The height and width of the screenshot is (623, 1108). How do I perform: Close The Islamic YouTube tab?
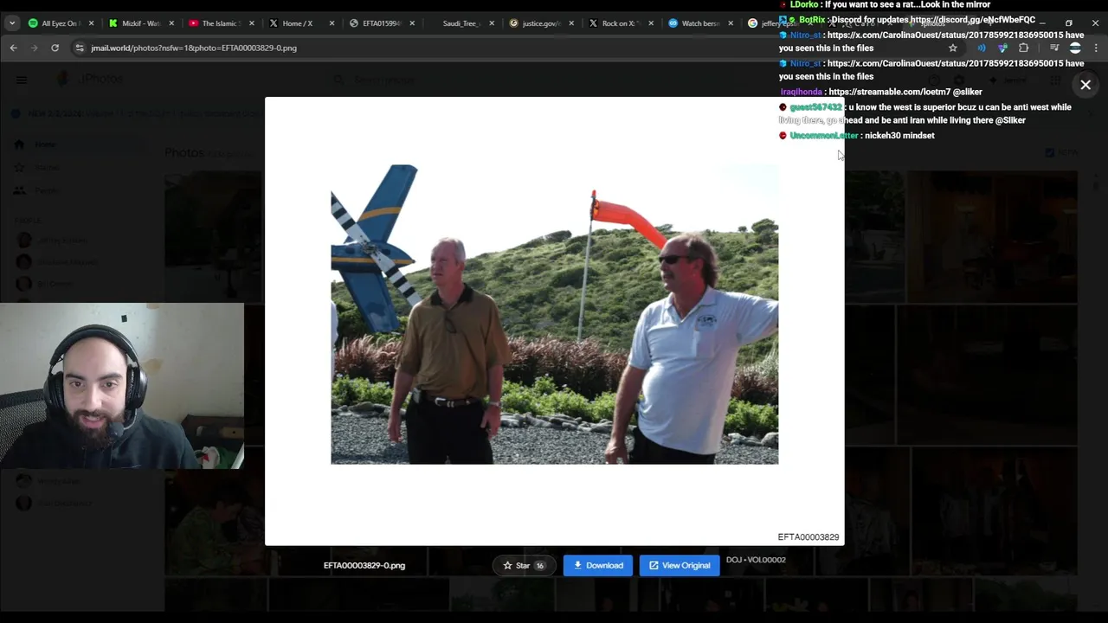click(x=251, y=23)
